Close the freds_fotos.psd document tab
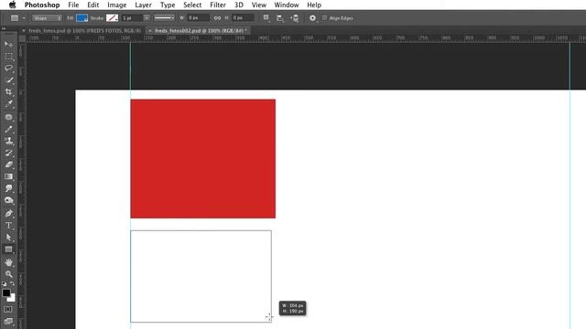 (x=24, y=30)
